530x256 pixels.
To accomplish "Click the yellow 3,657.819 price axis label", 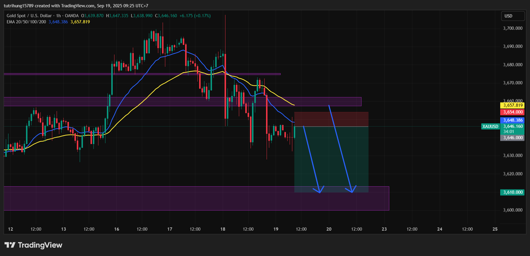I will [512, 106].
